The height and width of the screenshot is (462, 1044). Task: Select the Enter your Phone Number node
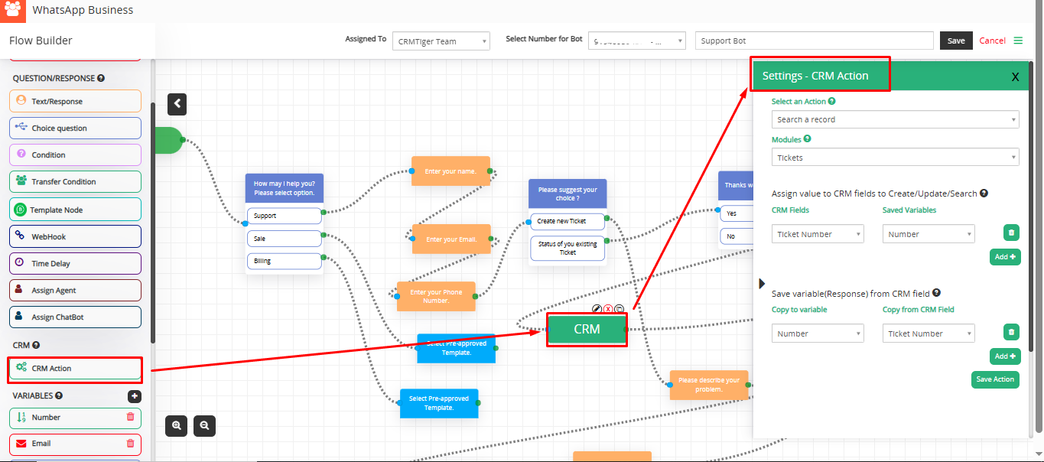436,297
